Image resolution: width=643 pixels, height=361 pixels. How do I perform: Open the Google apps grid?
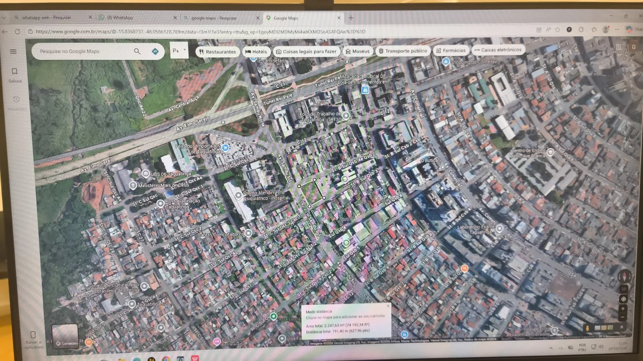[619, 47]
